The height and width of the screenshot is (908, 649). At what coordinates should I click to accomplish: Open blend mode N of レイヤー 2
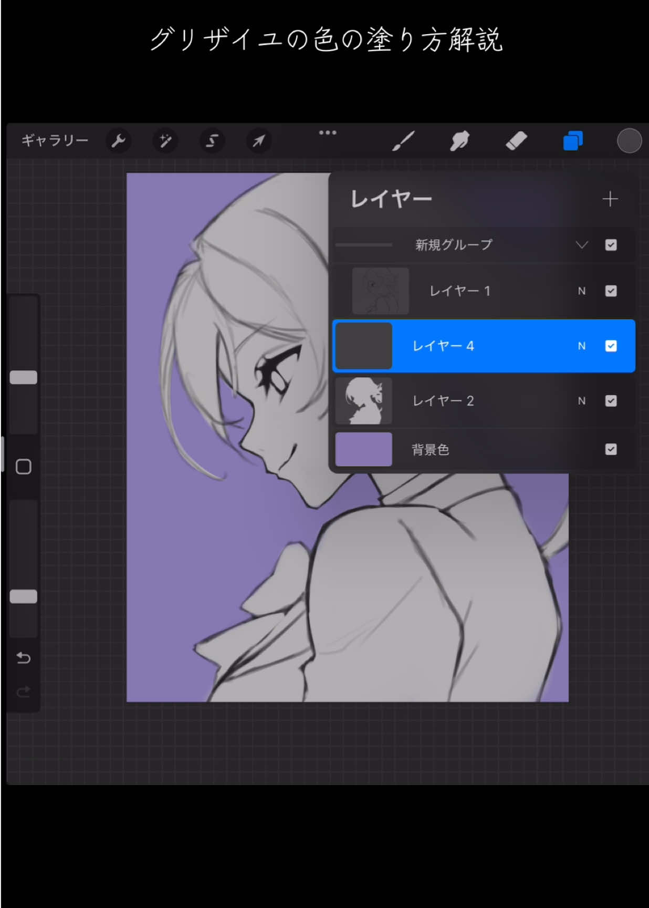582,401
